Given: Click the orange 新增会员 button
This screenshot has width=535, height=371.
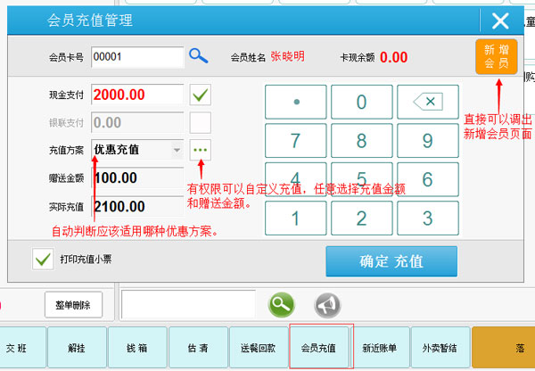Looking at the screenshot, I should (x=496, y=56).
